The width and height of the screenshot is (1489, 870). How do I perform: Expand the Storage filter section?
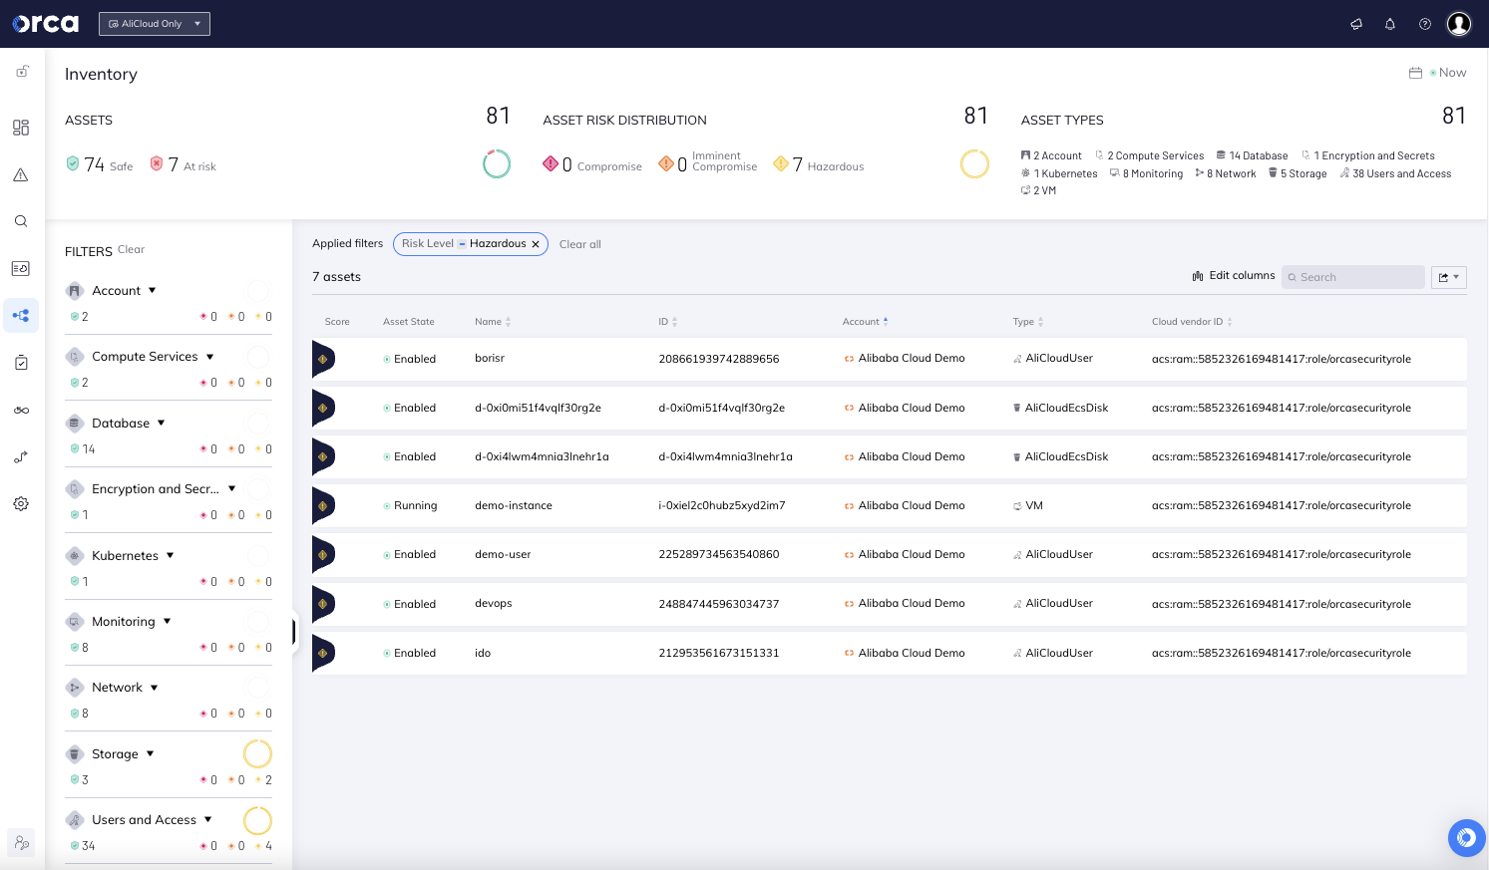click(x=149, y=753)
